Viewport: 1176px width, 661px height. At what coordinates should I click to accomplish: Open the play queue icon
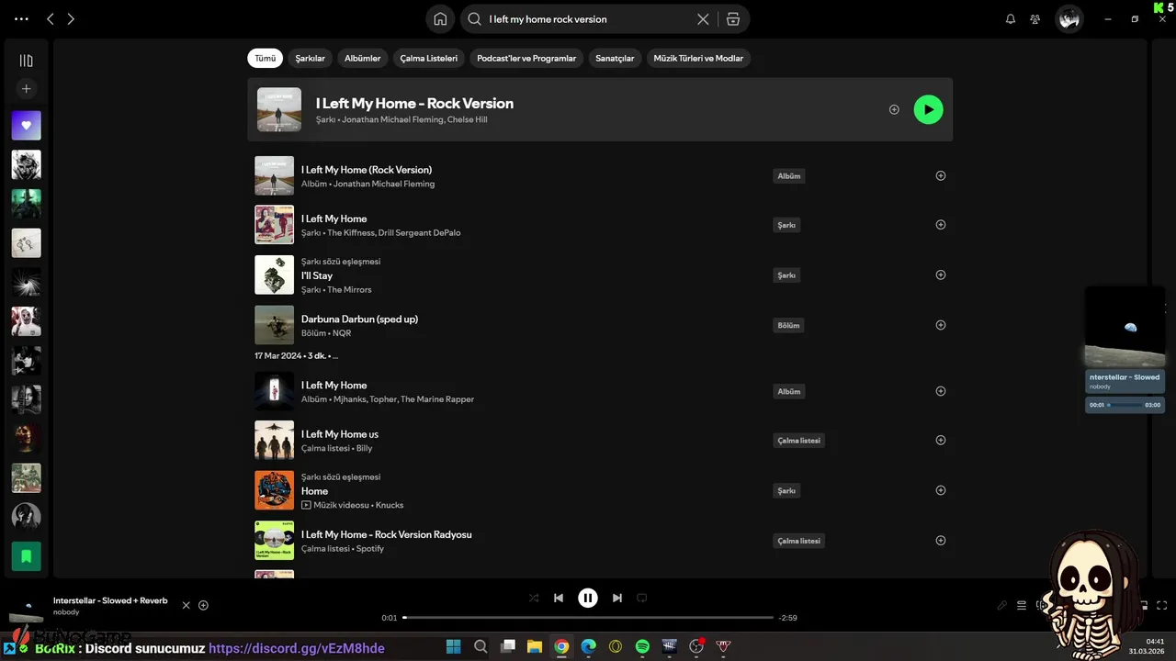coord(1022,605)
